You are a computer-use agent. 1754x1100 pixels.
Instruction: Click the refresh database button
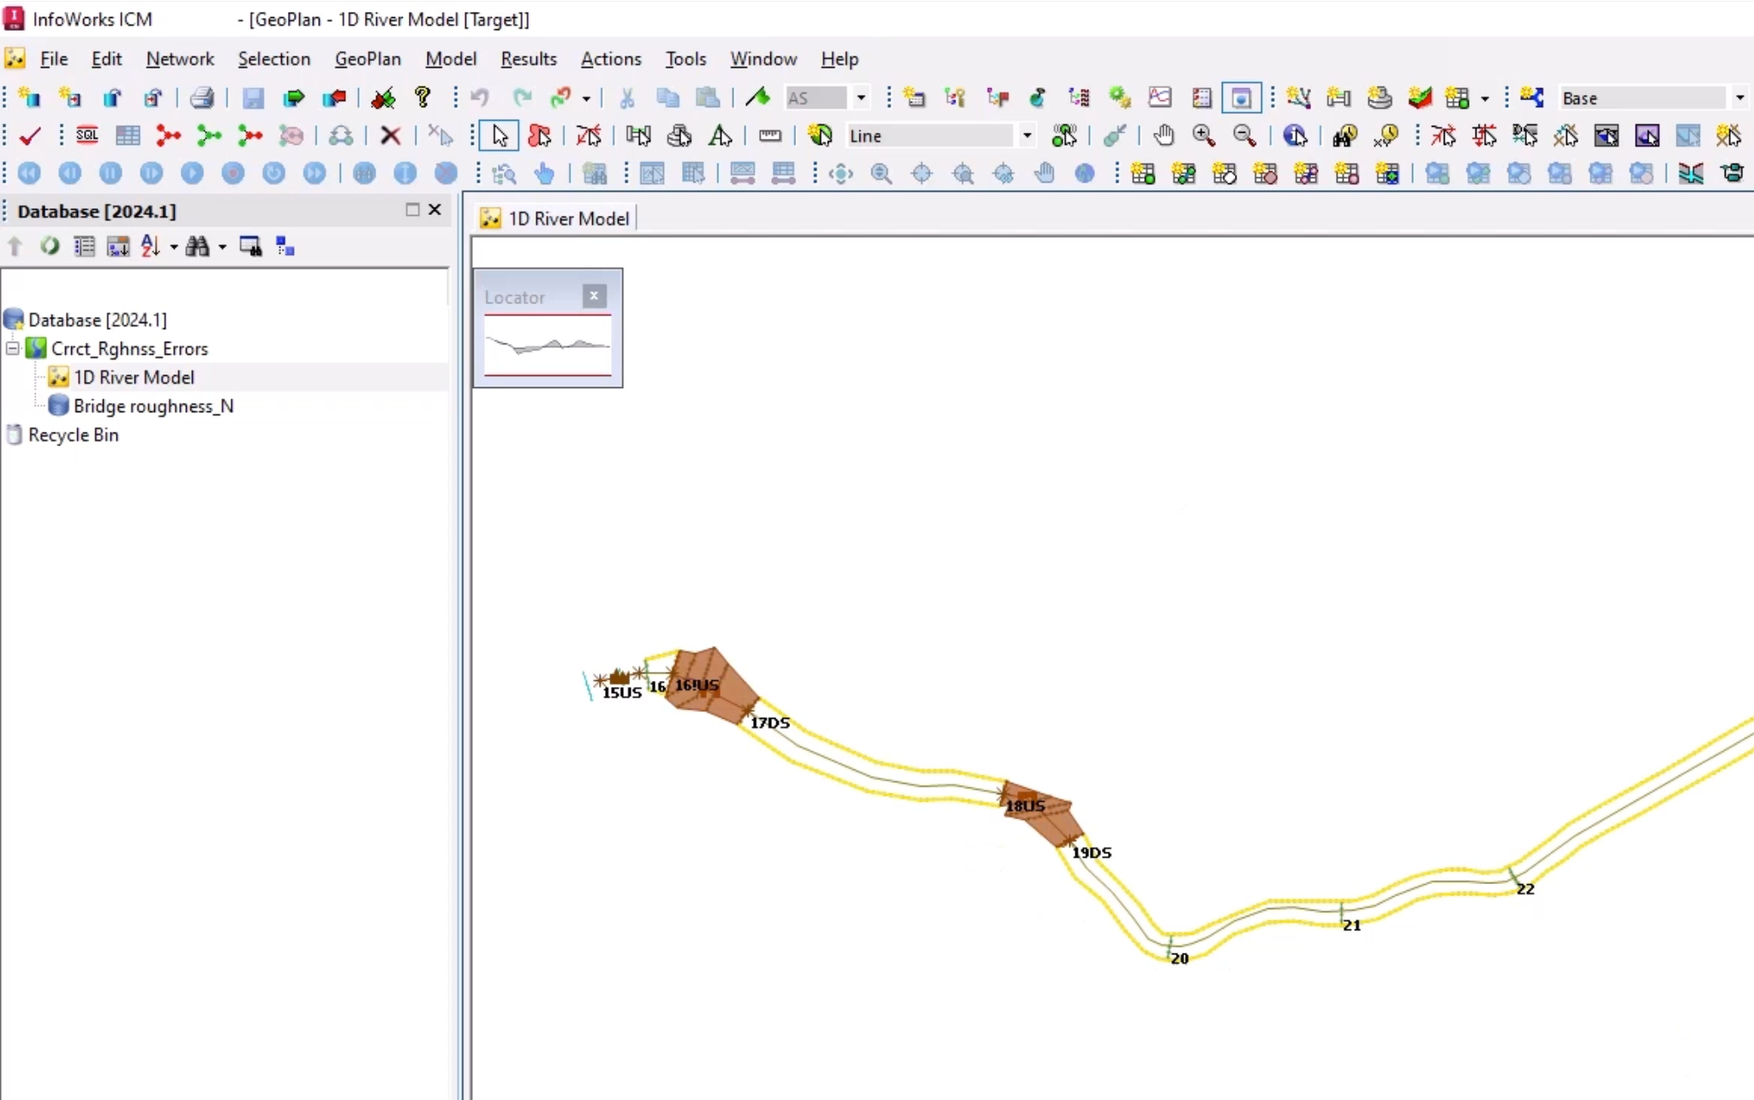(51, 246)
